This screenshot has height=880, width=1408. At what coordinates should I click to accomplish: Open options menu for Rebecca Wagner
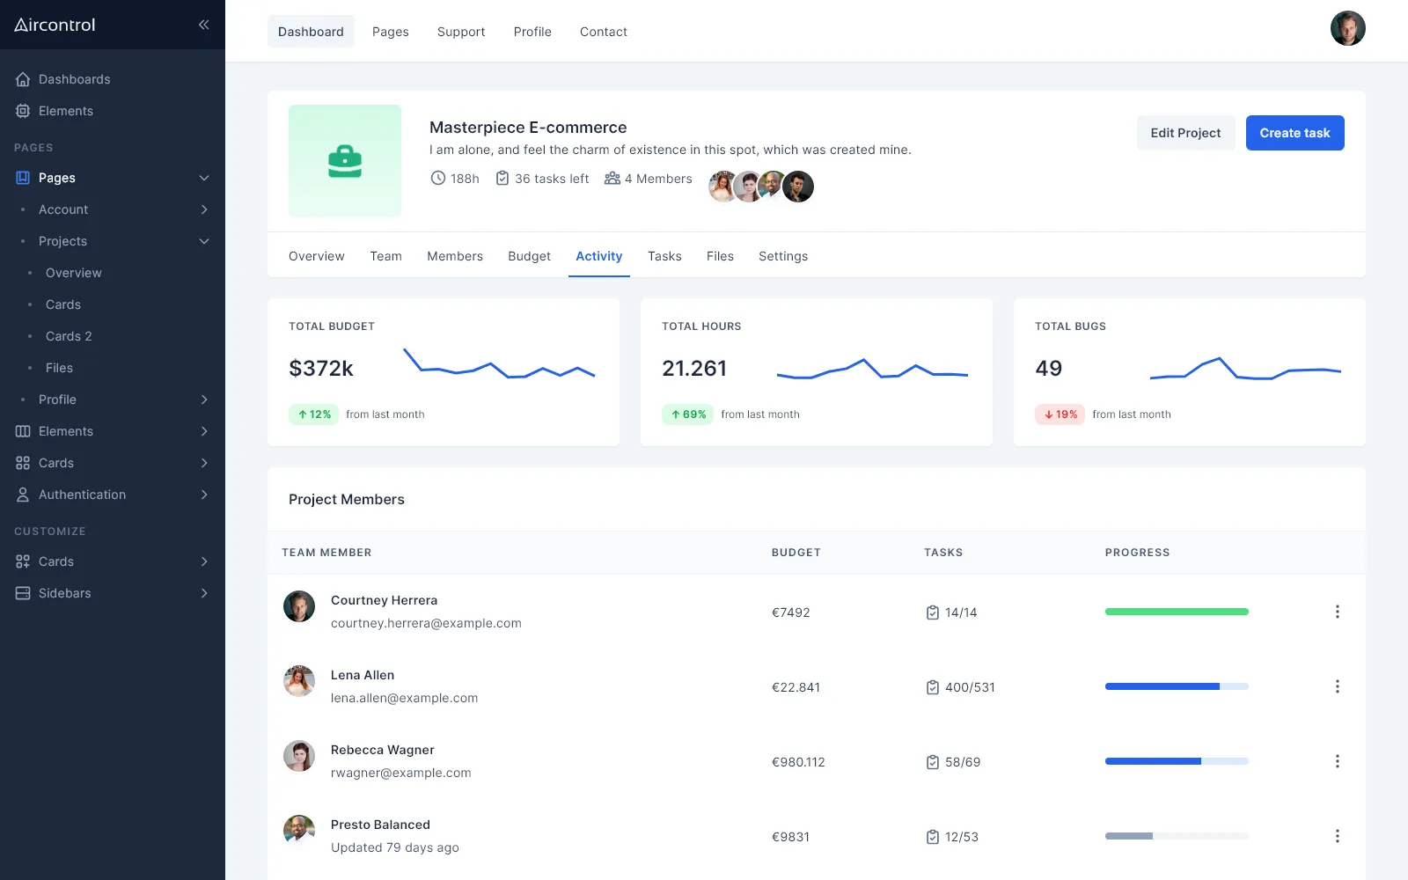(1337, 761)
